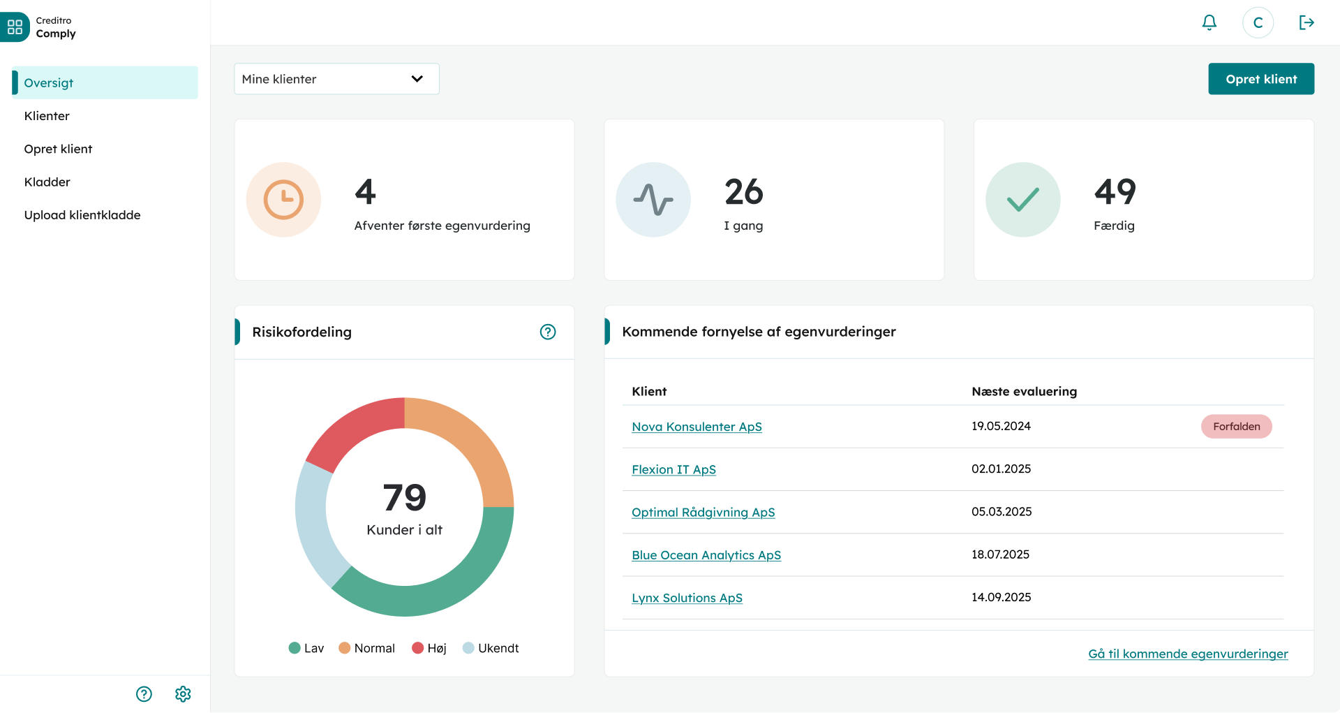The height and width of the screenshot is (713, 1340).
Task: Click the Creditro Comply logo icon
Action: 15,27
